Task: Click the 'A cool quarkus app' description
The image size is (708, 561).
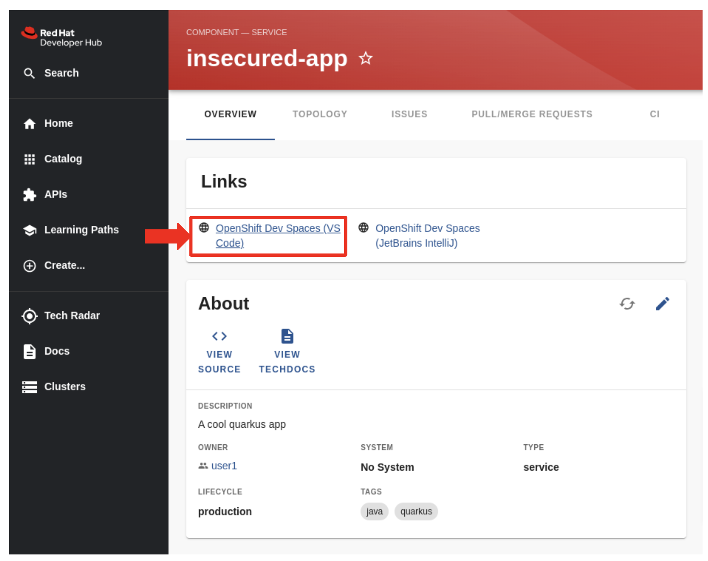Action: [242, 424]
